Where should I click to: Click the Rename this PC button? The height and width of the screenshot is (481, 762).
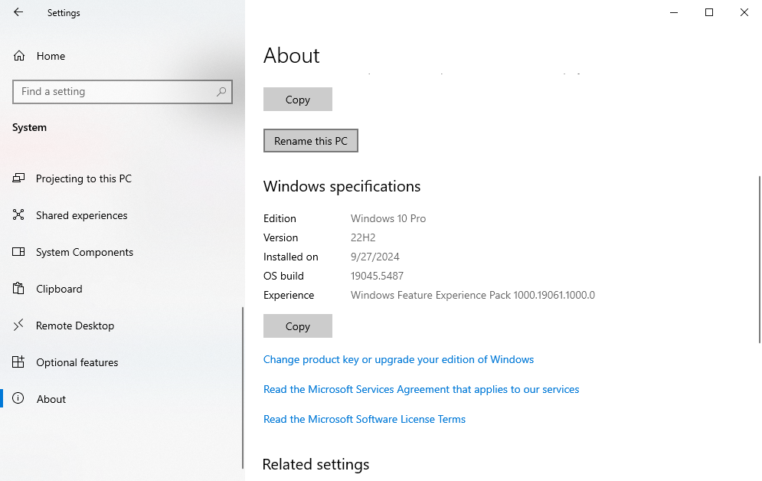click(x=311, y=140)
